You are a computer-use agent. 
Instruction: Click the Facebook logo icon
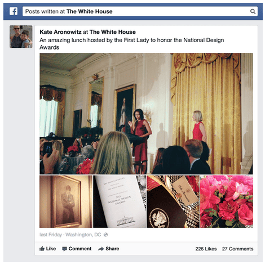(x=14, y=11)
